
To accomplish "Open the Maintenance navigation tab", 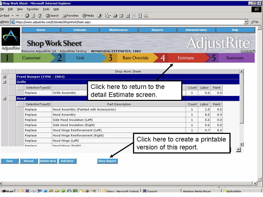I will coord(119,30).
